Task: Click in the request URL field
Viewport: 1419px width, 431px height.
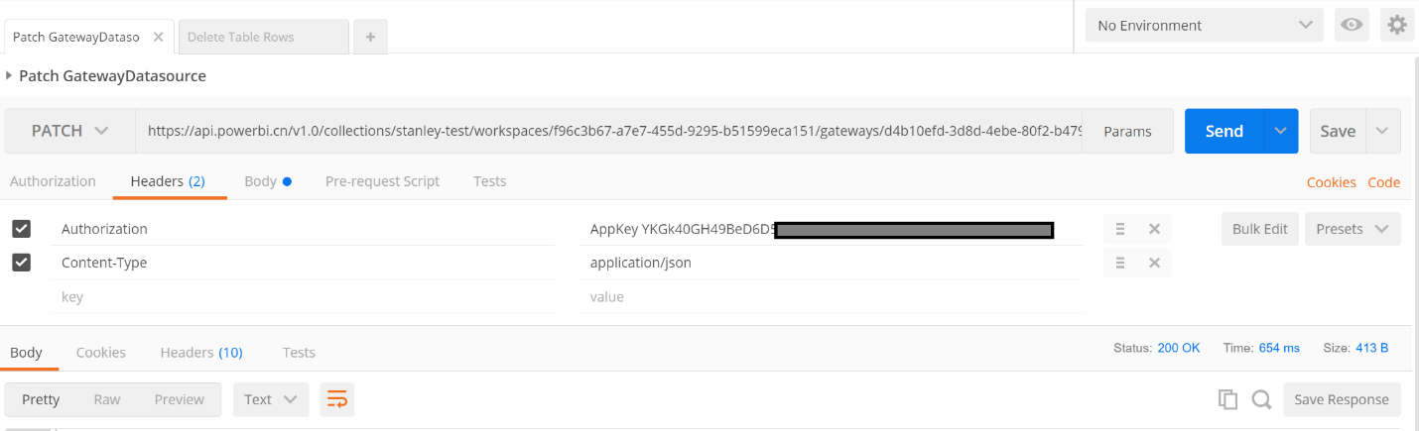Action: pyautogui.click(x=607, y=131)
